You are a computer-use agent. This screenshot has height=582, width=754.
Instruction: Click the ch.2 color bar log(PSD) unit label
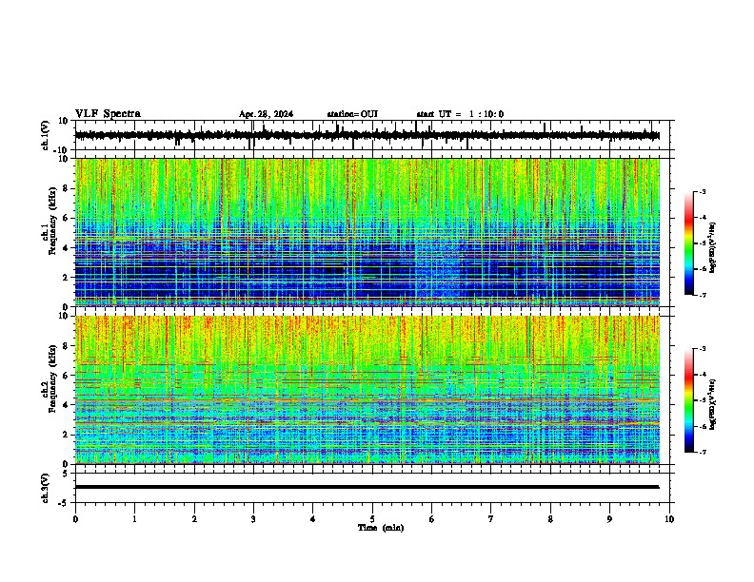coord(714,404)
